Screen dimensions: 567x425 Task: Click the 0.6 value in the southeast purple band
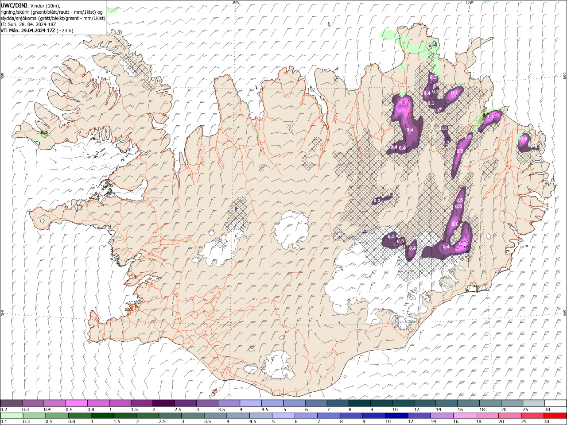(x=455, y=224)
